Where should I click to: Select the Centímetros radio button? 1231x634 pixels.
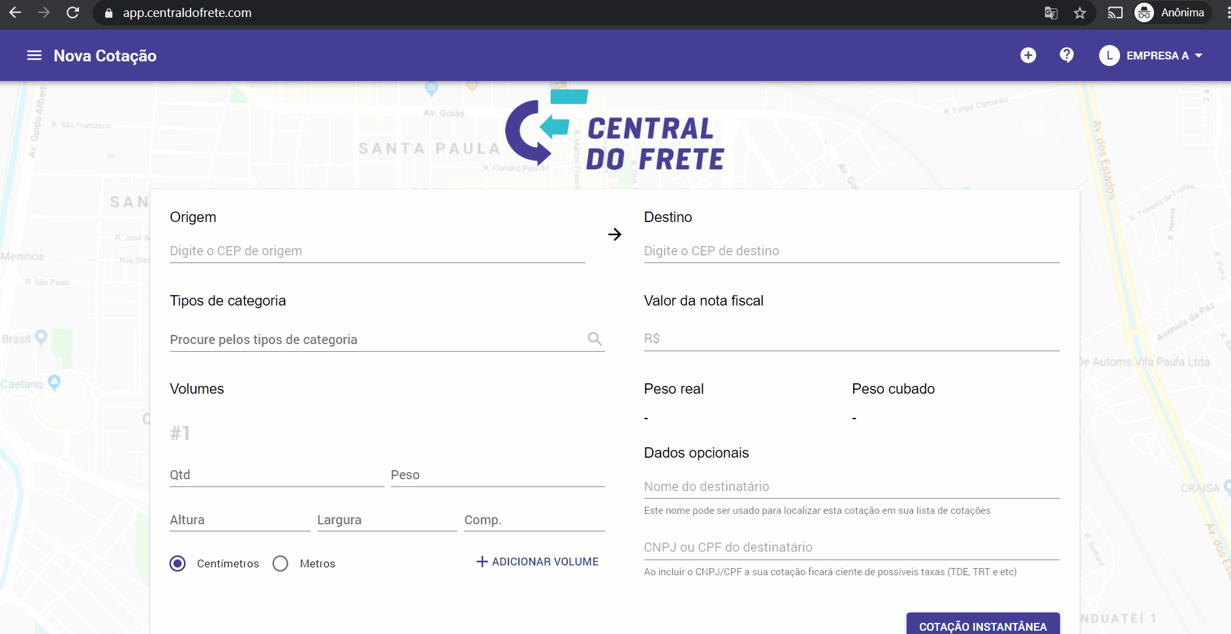pos(178,563)
